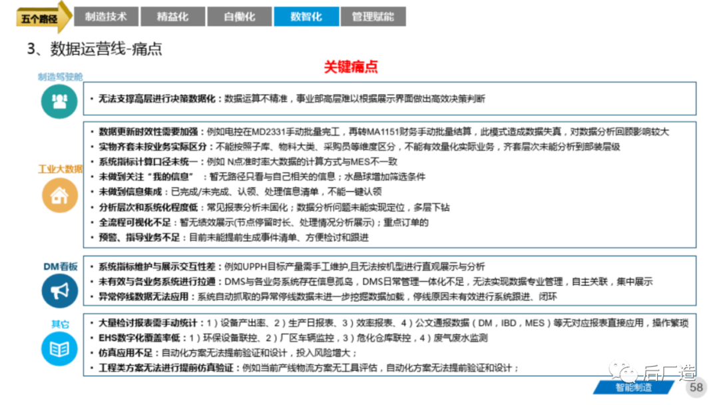Click the DM看板 megaphone icon

point(60,290)
